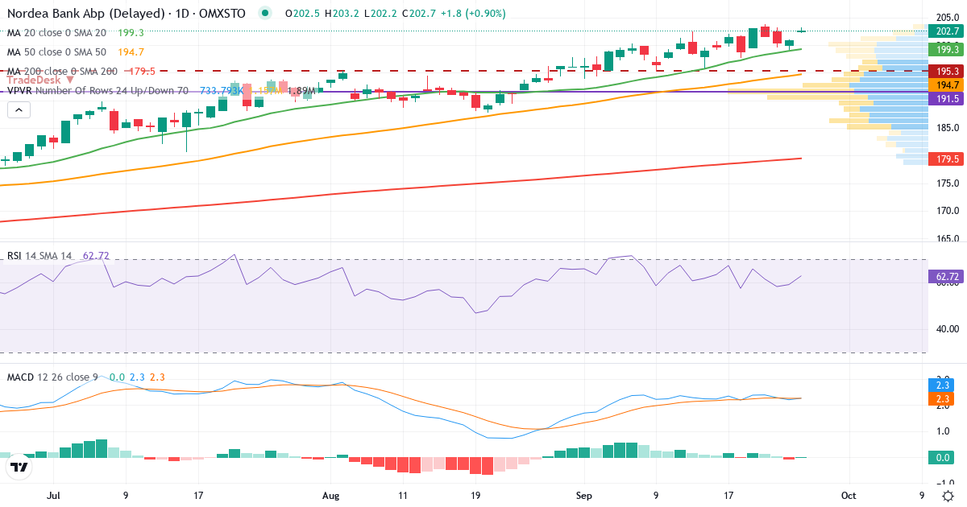Click the purple 191.5 price label

pos(944,98)
